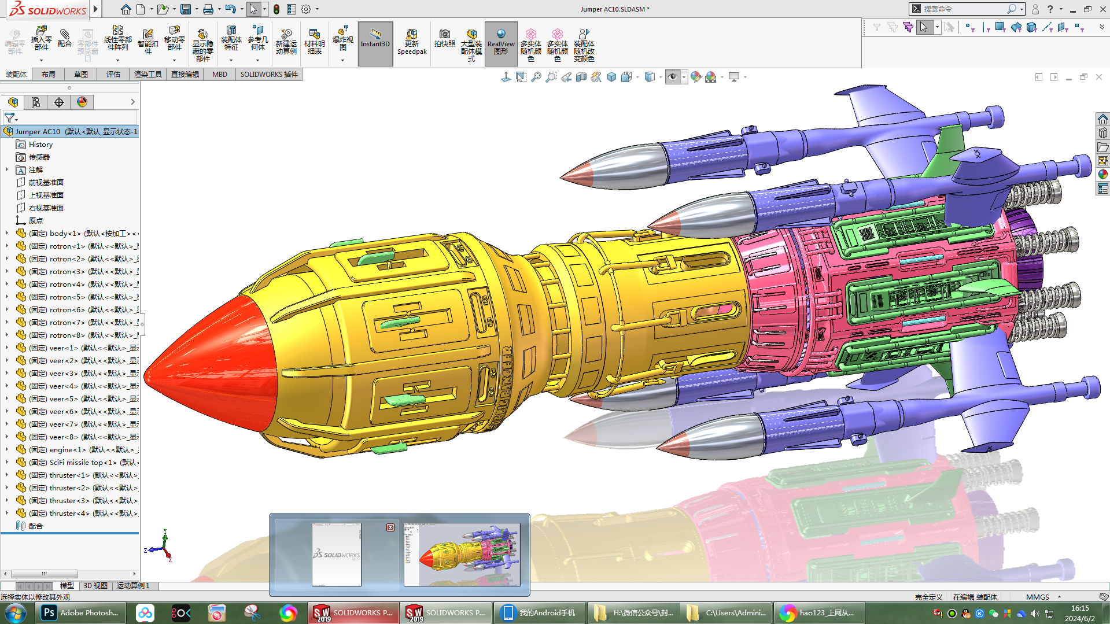Open the 爆炸视图 exploded view tool
Screen dimensions: 1110x624
(342, 38)
